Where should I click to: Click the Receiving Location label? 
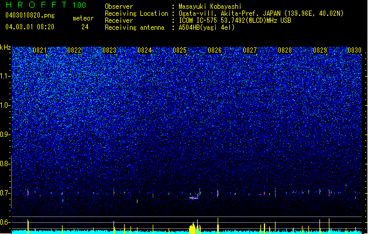tap(136, 13)
